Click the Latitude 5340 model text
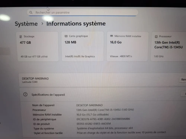The width and height of the screenshot is (186, 139). click(30, 82)
